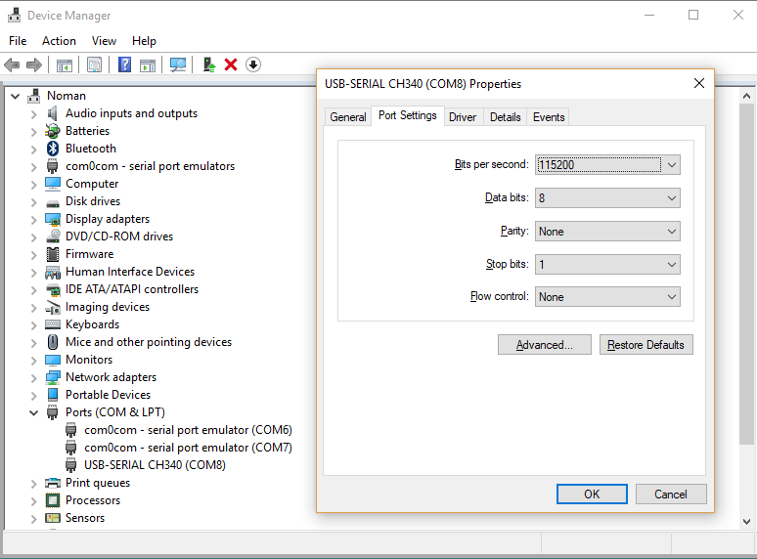Click the Action Pane toolbar icon
Viewport: 757px width, 559px height.
tap(148, 64)
